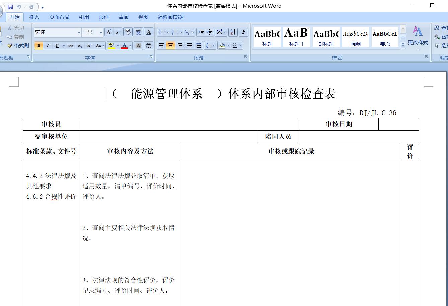Open highlight color dropdown arrow
The image size is (448, 306).
point(118,46)
